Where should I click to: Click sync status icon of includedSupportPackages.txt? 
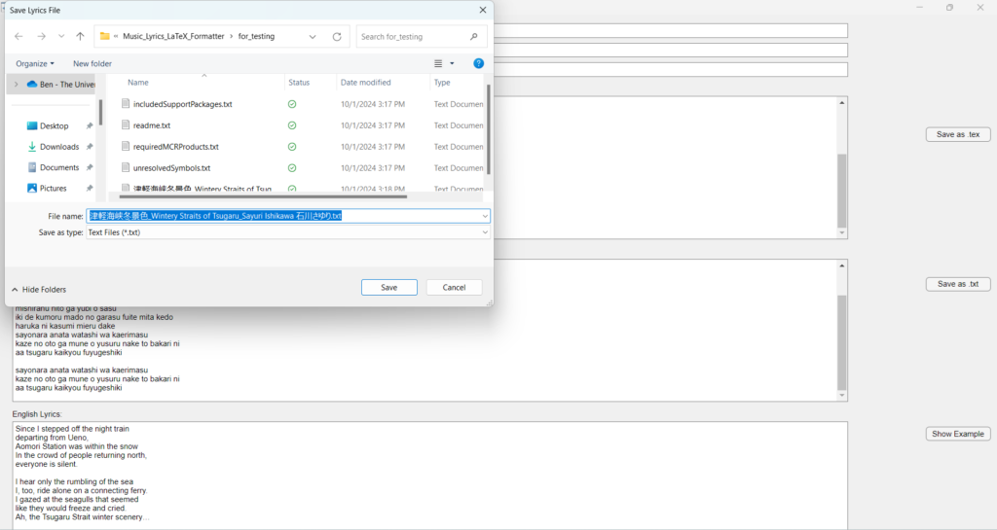pos(292,104)
